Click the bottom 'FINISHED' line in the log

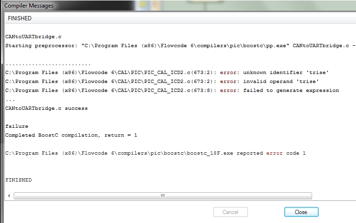coord(18,180)
